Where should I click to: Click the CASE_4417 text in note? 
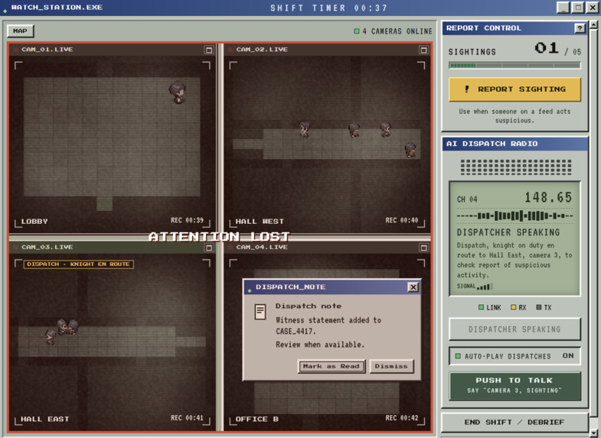(x=296, y=332)
